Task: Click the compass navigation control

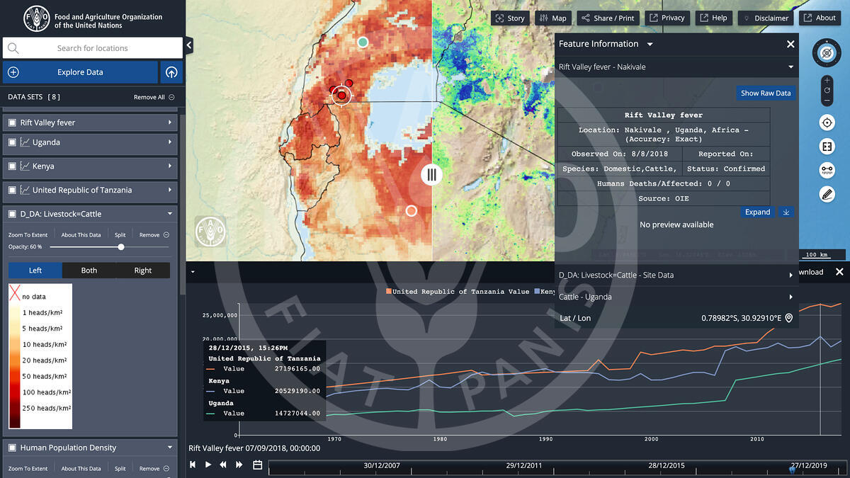Action: [x=827, y=52]
